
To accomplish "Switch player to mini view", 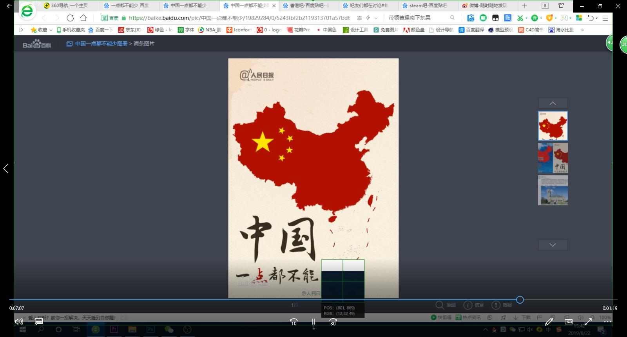I will pos(569,322).
